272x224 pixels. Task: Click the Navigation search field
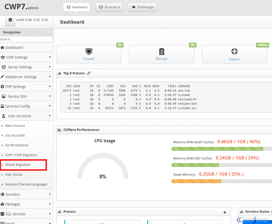[x=26, y=39]
